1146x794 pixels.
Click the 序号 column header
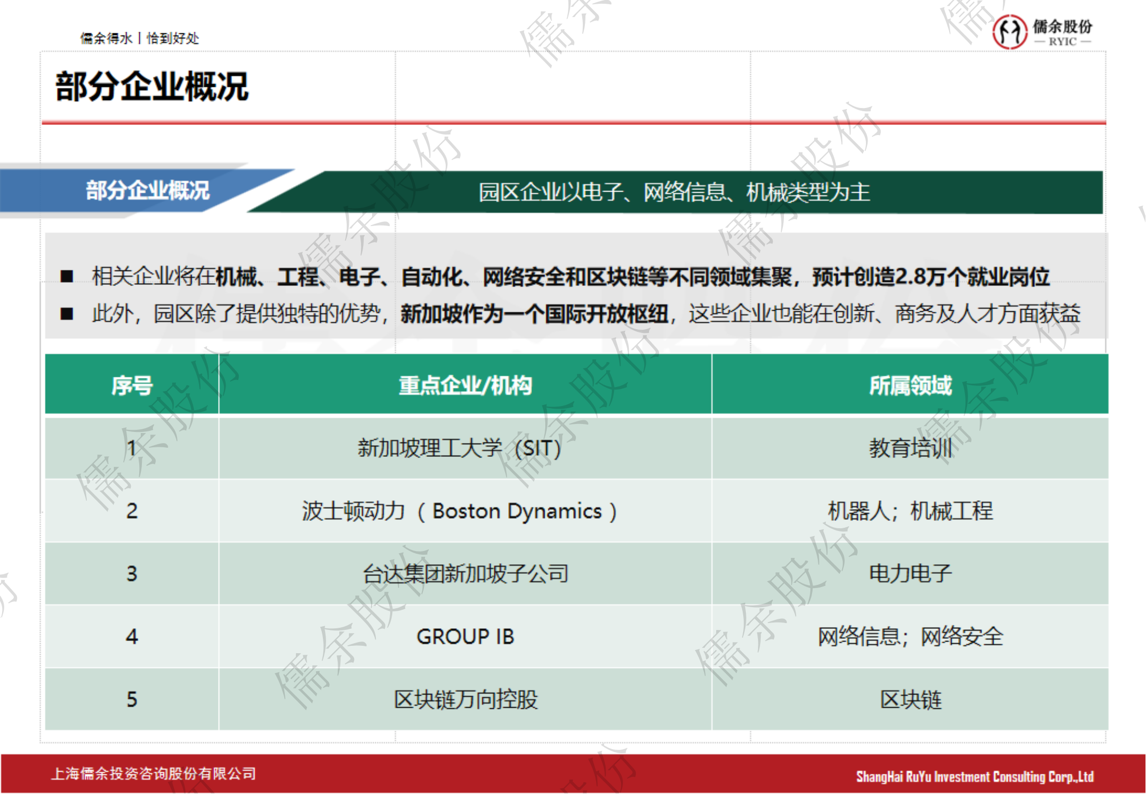click(132, 385)
